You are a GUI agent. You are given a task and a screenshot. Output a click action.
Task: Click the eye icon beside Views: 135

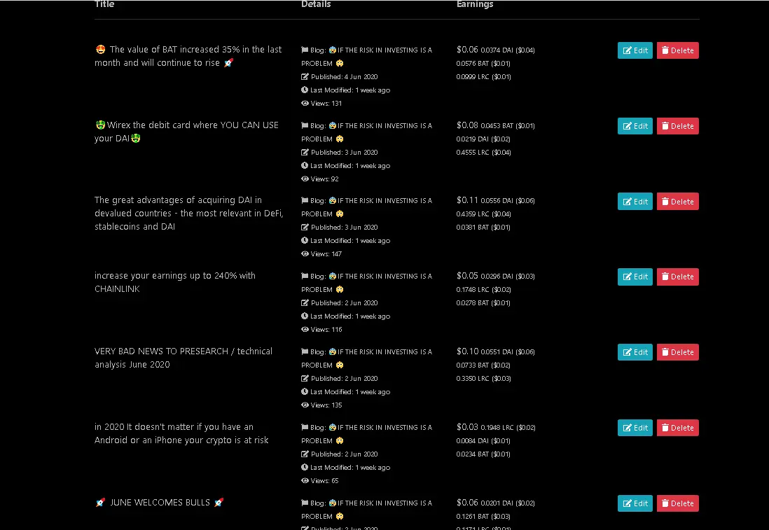coord(305,405)
